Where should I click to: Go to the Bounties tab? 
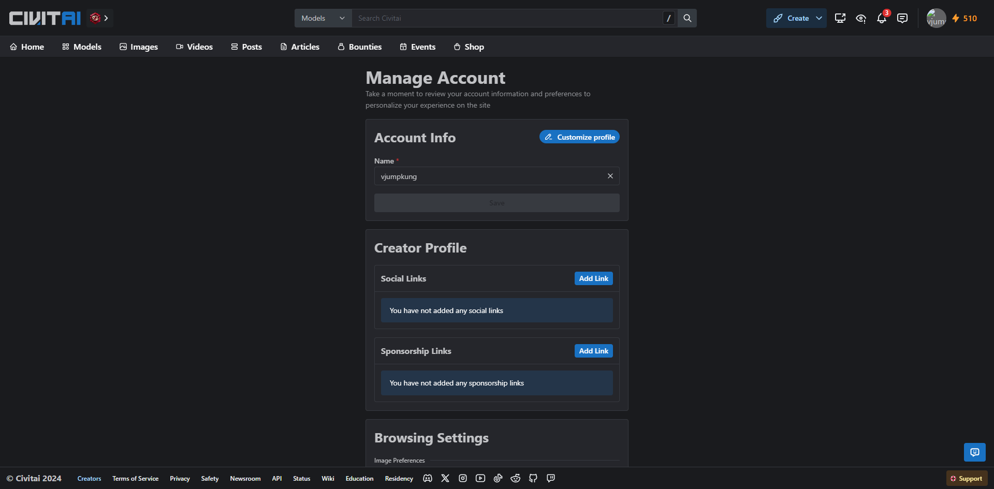click(360, 47)
